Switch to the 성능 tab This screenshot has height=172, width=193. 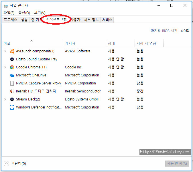pyautogui.click(x=24, y=20)
